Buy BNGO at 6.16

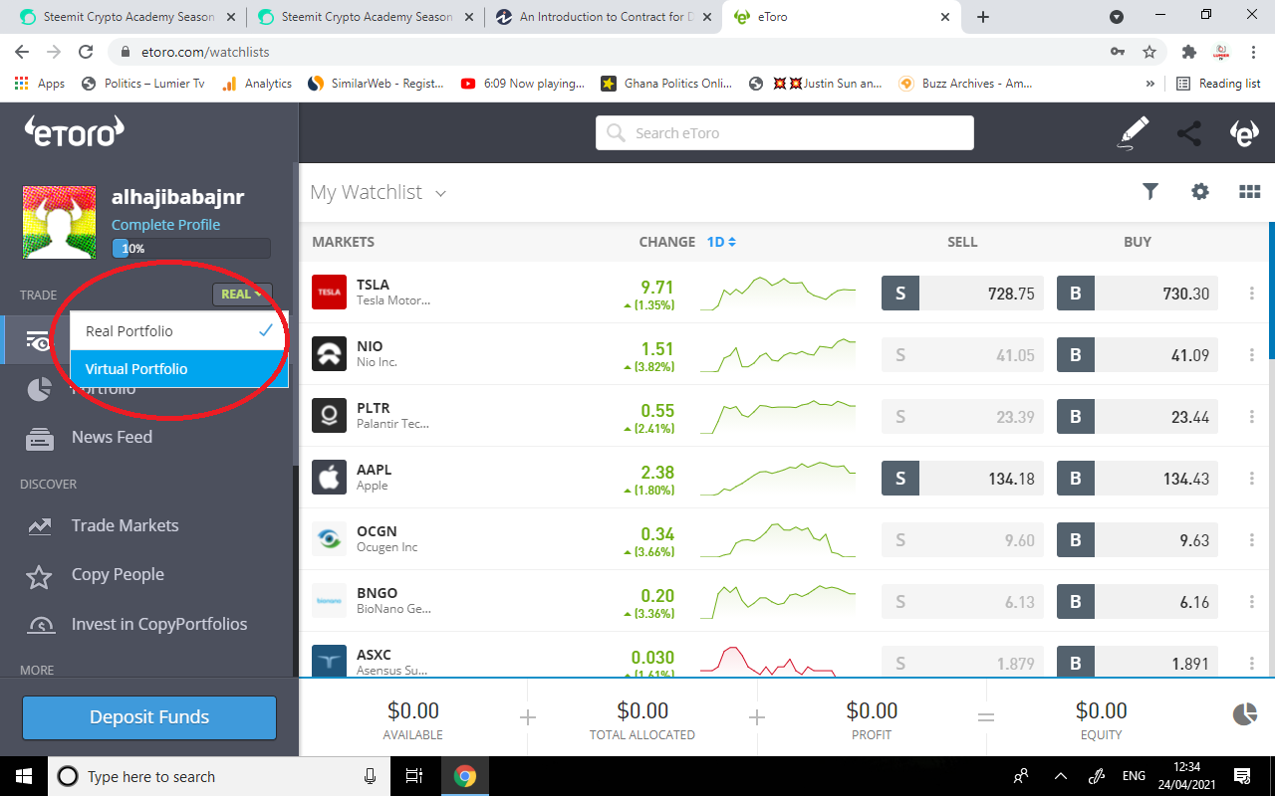[x=1138, y=602]
